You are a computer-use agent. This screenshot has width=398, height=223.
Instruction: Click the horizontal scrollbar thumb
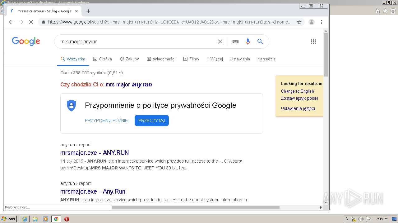[x=195, y=207]
